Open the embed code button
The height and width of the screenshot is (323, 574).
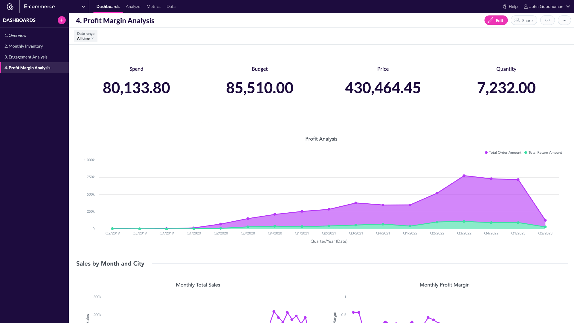pyautogui.click(x=547, y=20)
